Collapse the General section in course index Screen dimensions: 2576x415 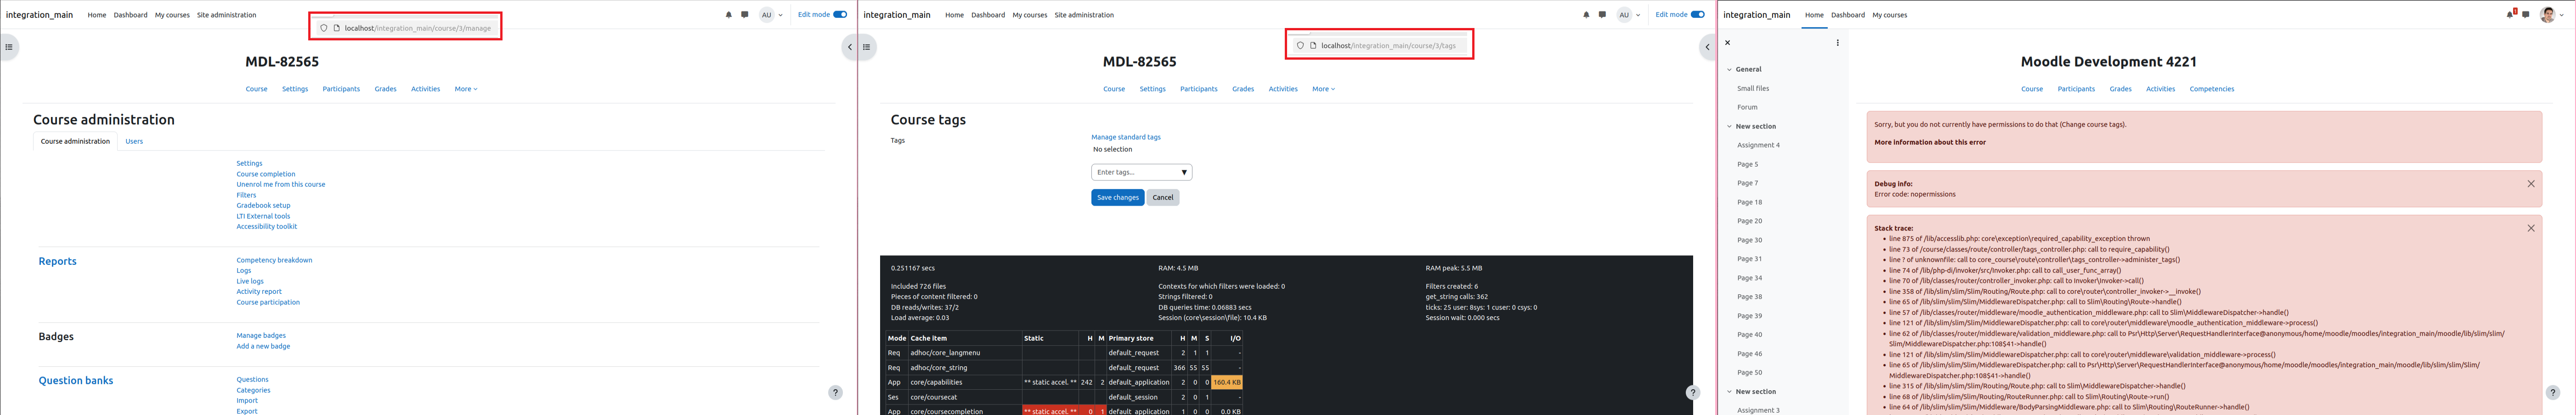click(x=1729, y=69)
